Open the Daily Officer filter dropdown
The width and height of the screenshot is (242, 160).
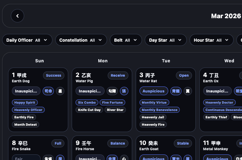click(27, 40)
